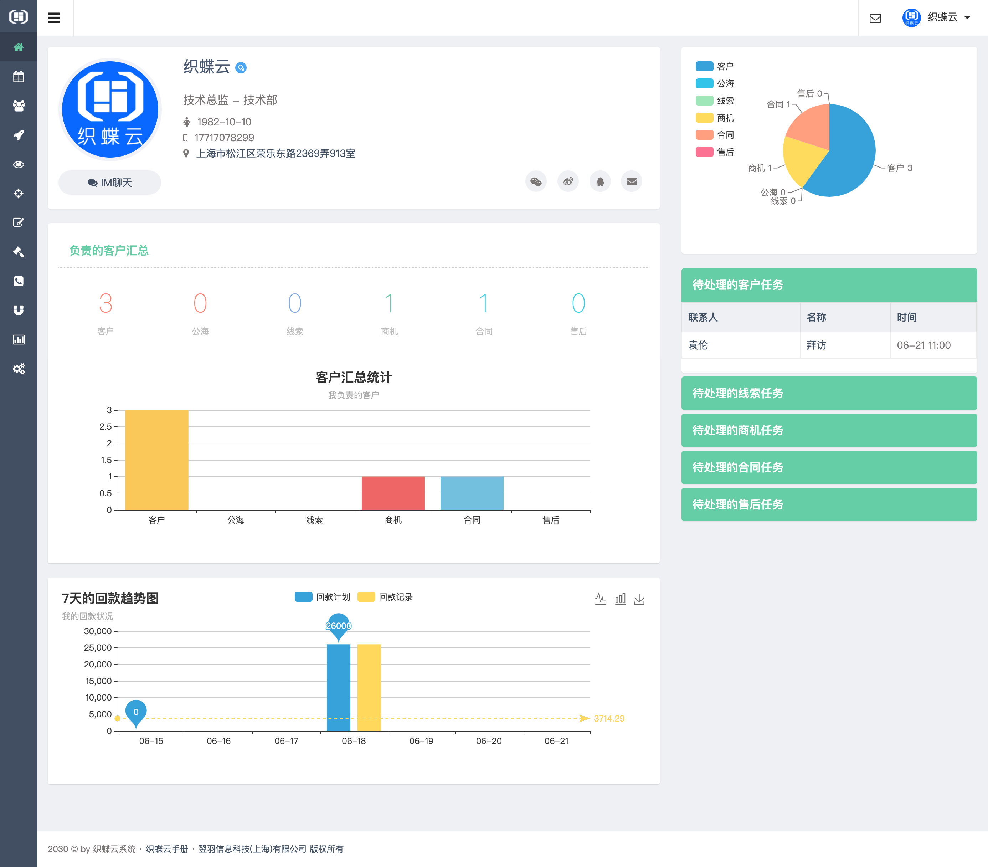Open settings gears menu in sidebar
Viewport: 988px width, 867px height.
[x=19, y=369]
